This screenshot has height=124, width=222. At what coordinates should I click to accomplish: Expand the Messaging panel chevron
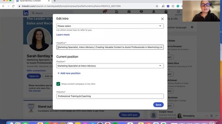(216, 116)
